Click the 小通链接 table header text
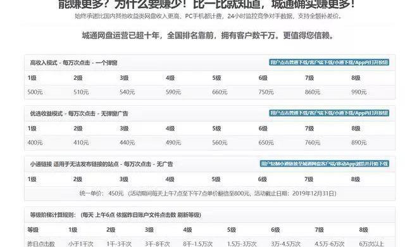This screenshot has width=405, height=247. point(101,164)
